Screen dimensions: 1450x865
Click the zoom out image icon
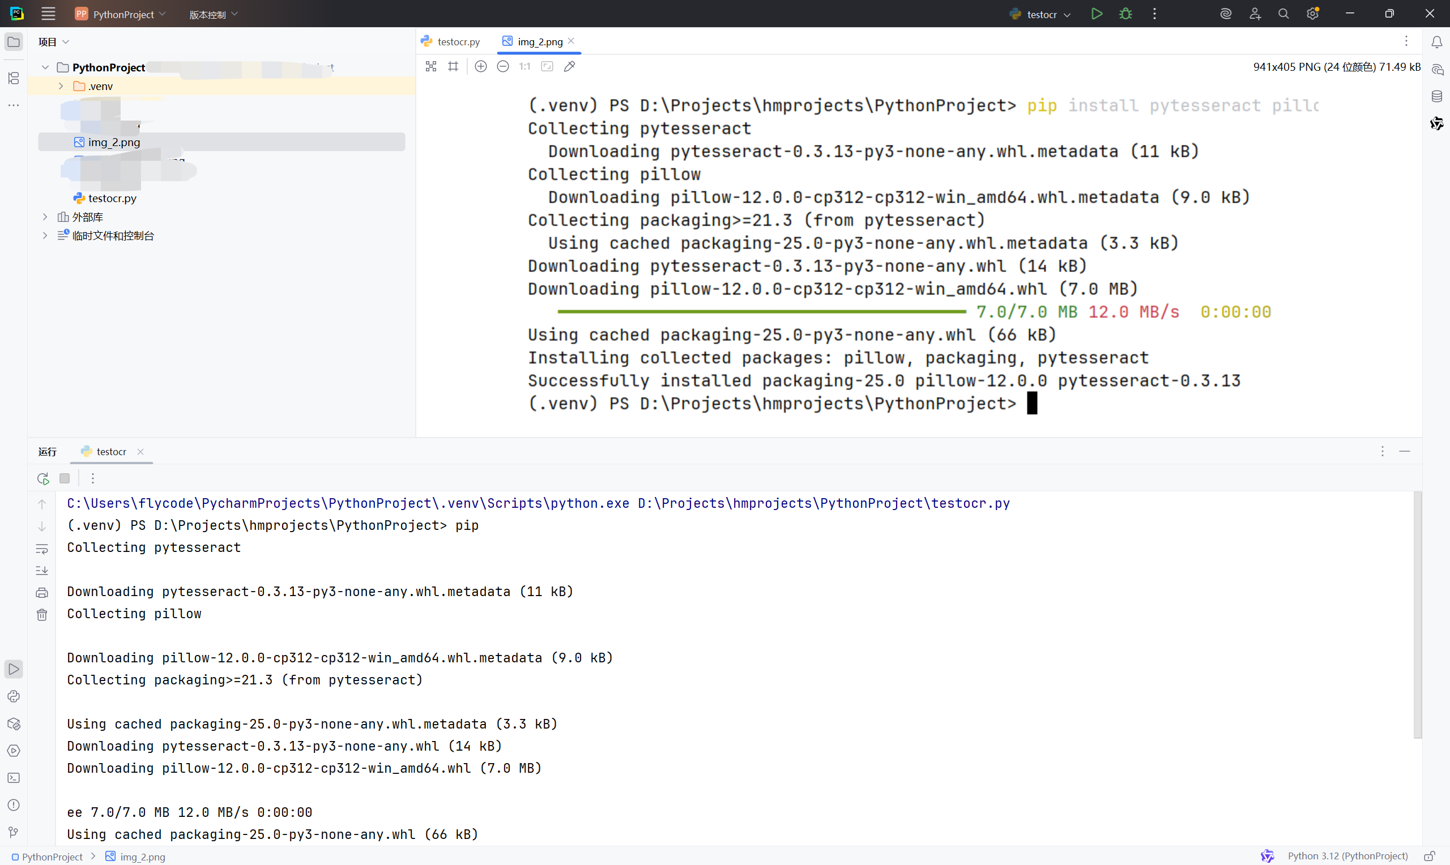[x=502, y=66]
